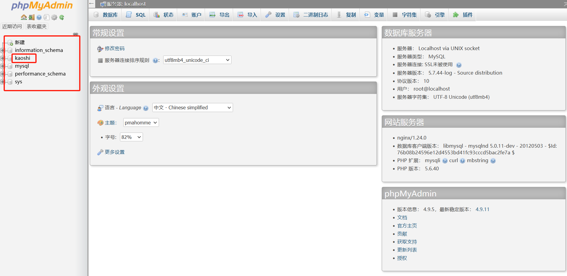Open the 插件 tab
Viewport: 567px width, 276px height.
click(x=462, y=15)
